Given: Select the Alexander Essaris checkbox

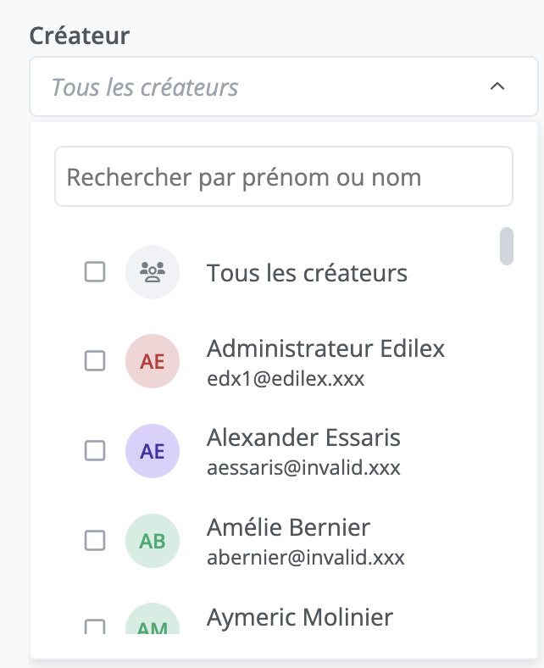Looking at the screenshot, I should click(95, 451).
